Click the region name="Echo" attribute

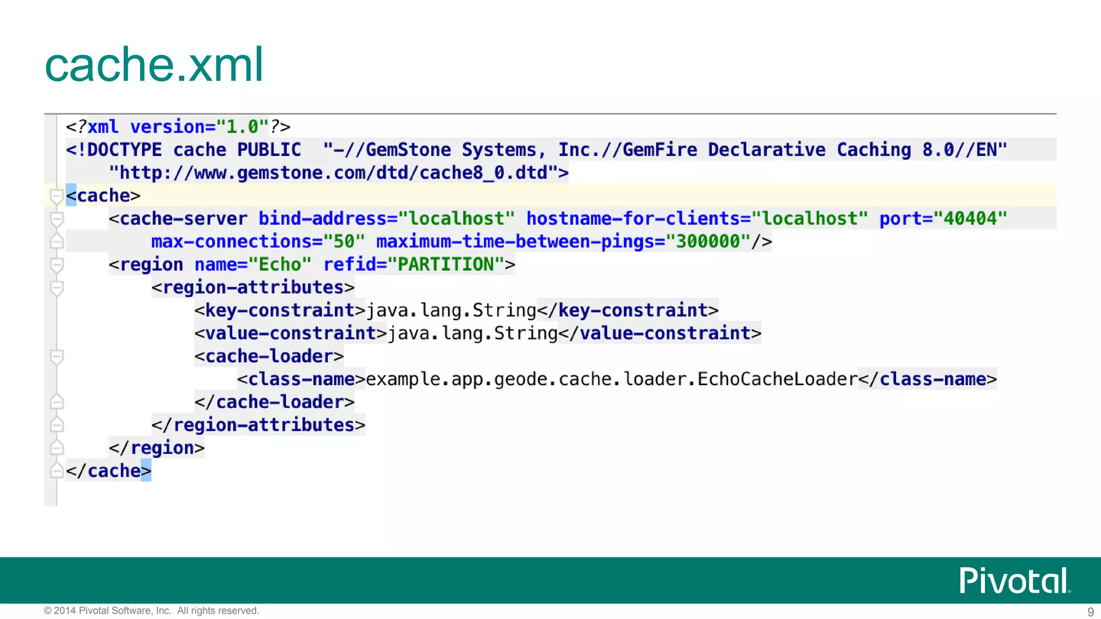[x=253, y=264]
